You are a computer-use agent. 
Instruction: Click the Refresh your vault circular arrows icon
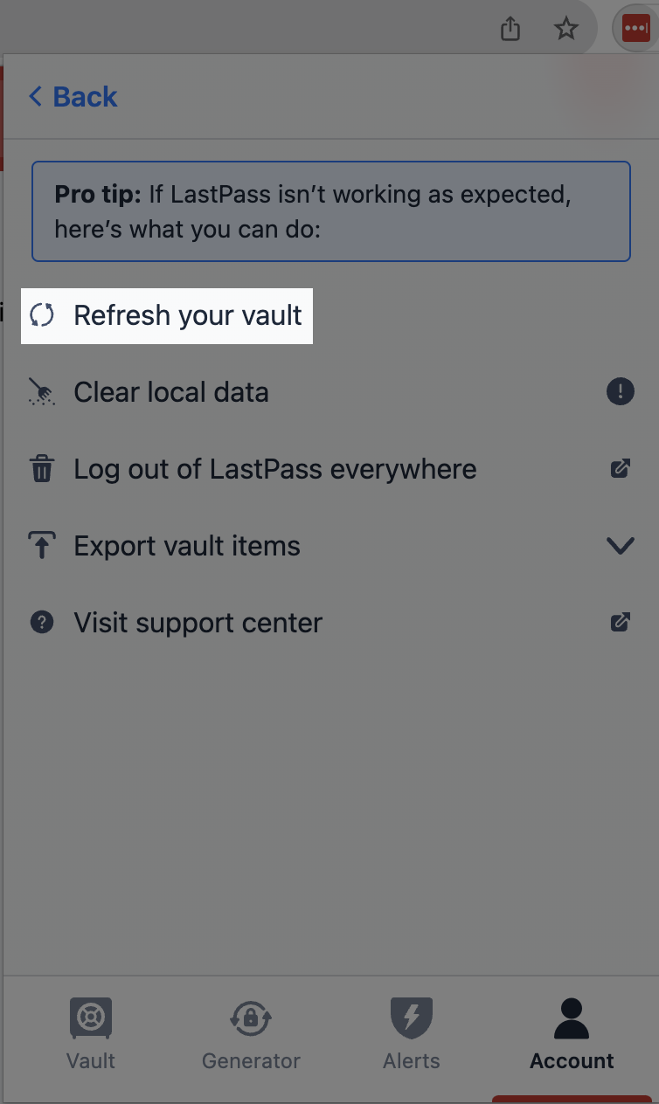point(42,315)
